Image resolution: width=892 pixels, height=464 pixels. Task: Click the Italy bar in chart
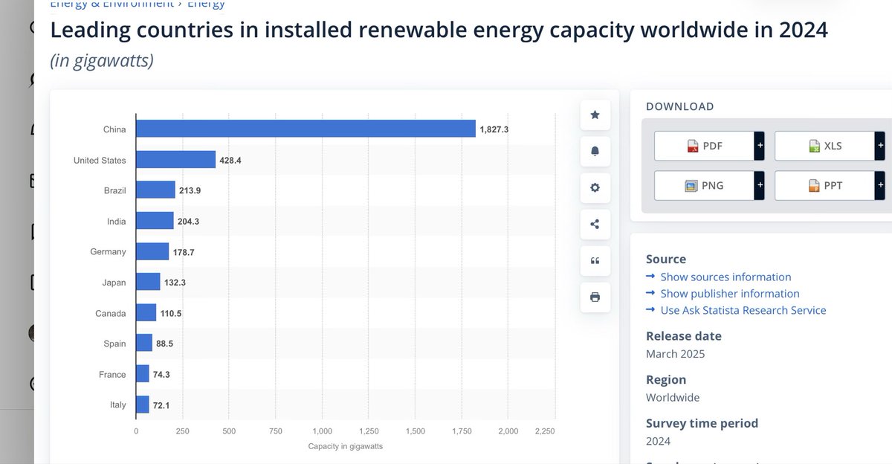[143, 405]
